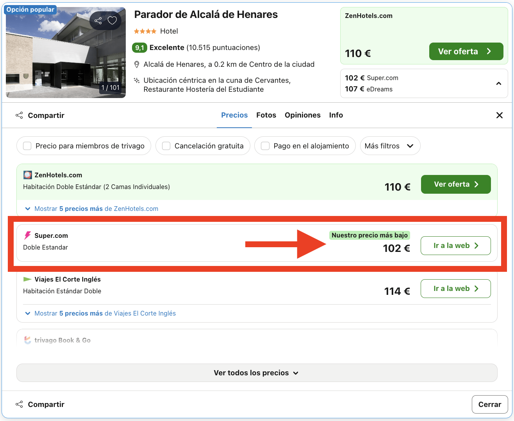
Task: Click Ir a la web for Super.com
Action: click(455, 246)
